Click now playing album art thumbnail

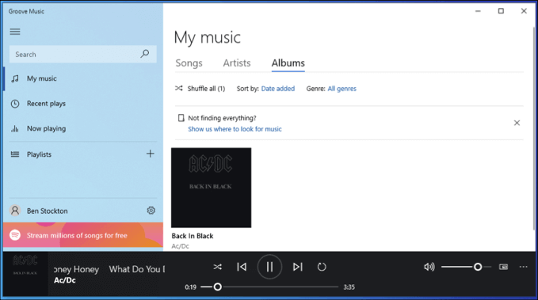click(25, 274)
